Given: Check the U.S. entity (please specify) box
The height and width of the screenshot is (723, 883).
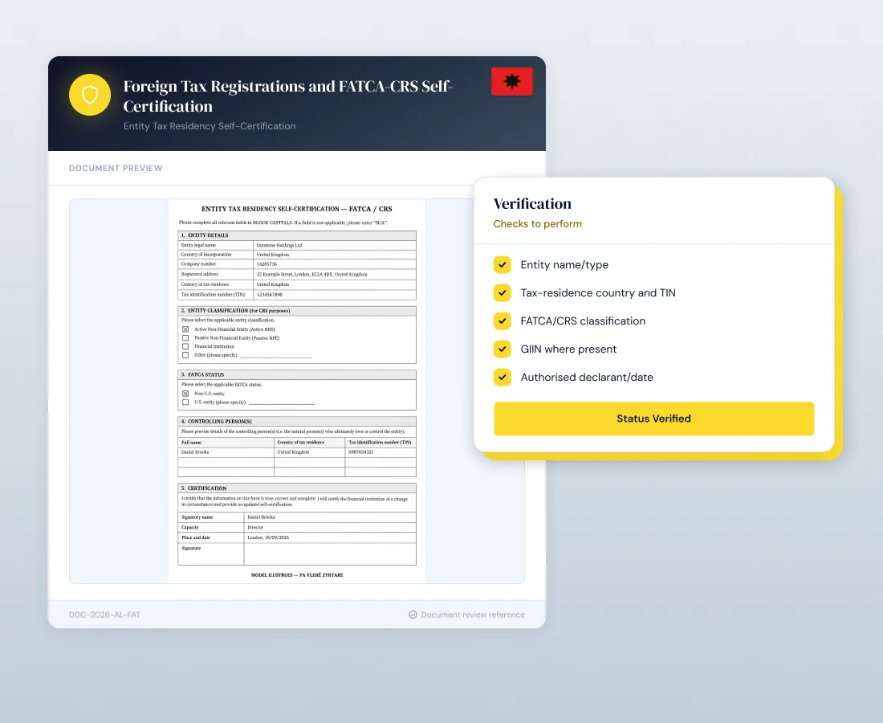Looking at the screenshot, I should [185, 402].
